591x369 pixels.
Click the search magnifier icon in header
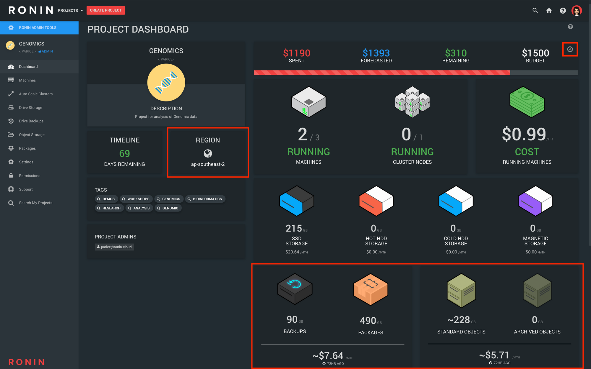(x=535, y=10)
